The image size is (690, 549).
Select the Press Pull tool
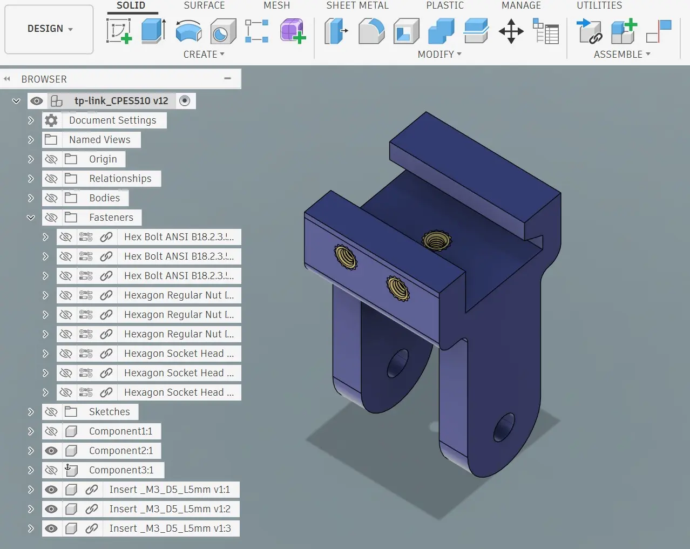click(336, 31)
